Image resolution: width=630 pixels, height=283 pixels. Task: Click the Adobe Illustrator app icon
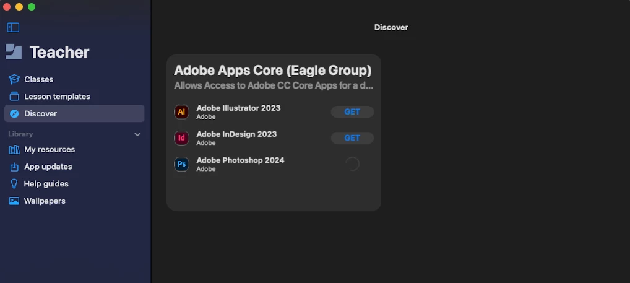(x=181, y=111)
